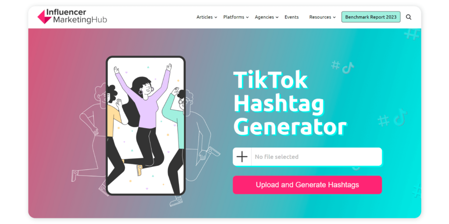The height and width of the screenshot is (224, 449).
Task: Expand the Articles dropdown menu
Action: coord(207,17)
